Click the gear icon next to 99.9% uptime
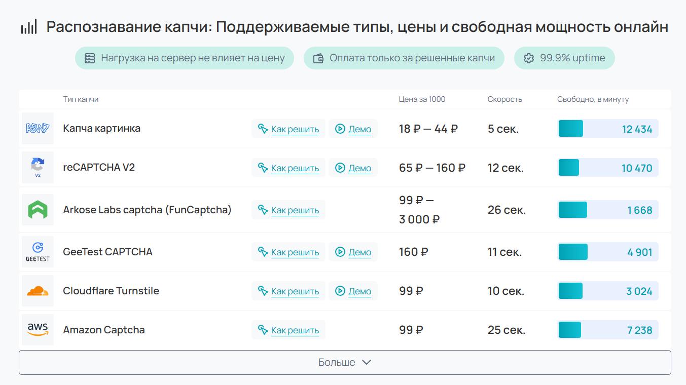 [529, 58]
